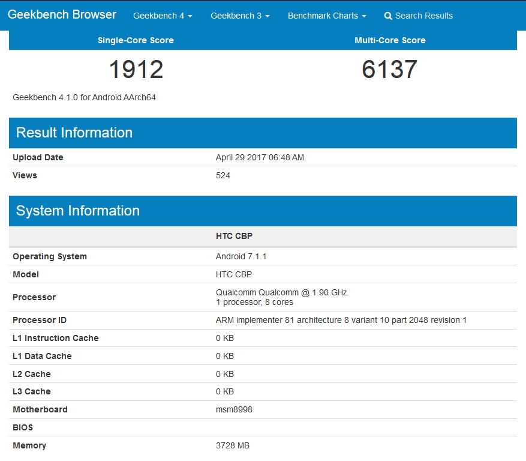Click the BIOS row label
This screenshot has width=526, height=461.
(x=23, y=427)
